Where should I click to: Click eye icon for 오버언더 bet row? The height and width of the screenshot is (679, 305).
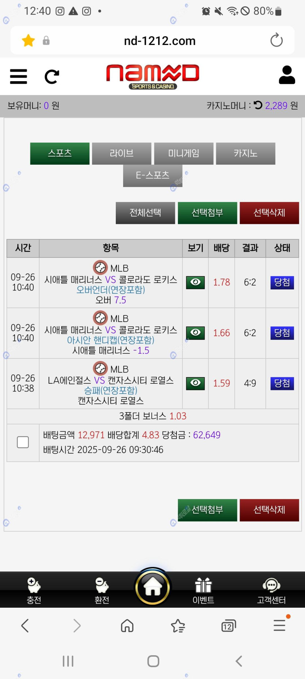tap(195, 282)
